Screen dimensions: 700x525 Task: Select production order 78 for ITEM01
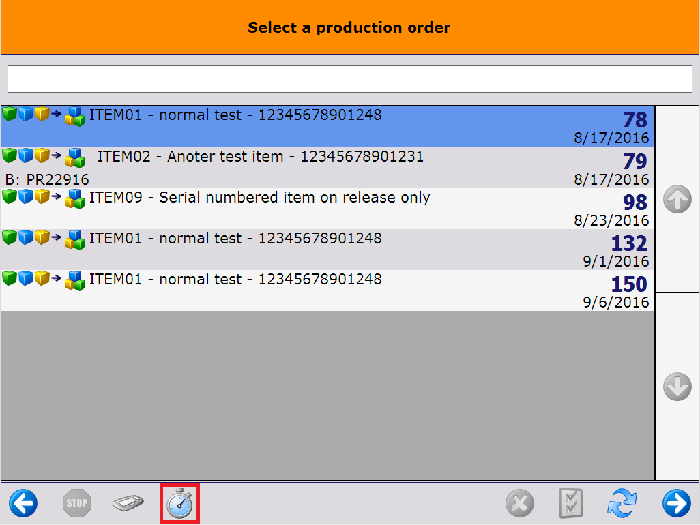coord(327,126)
